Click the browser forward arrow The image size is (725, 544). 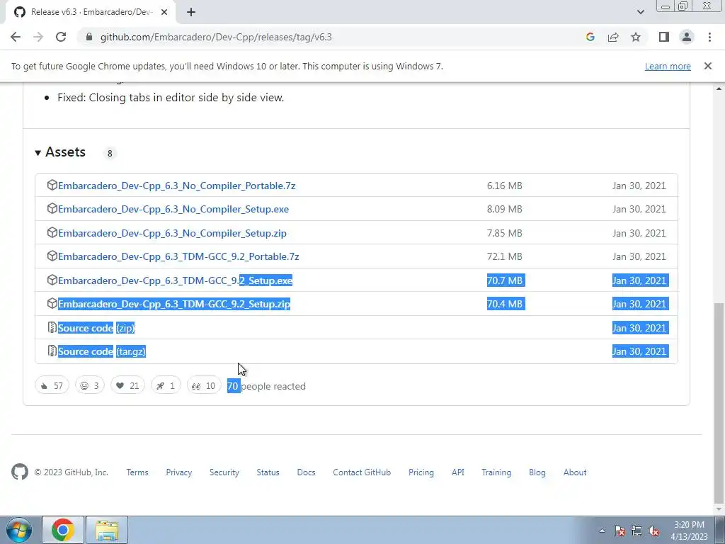pos(38,37)
